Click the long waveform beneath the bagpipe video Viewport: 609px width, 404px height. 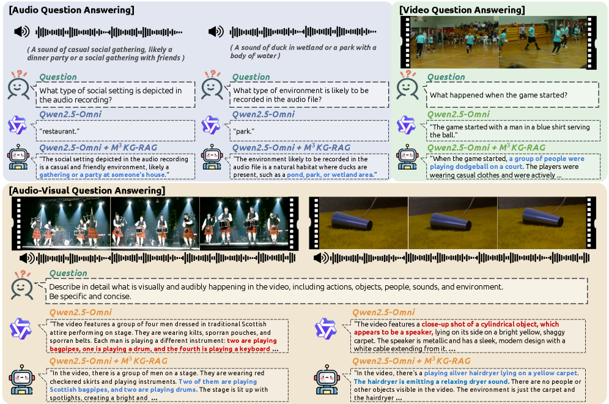click(x=166, y=258)
